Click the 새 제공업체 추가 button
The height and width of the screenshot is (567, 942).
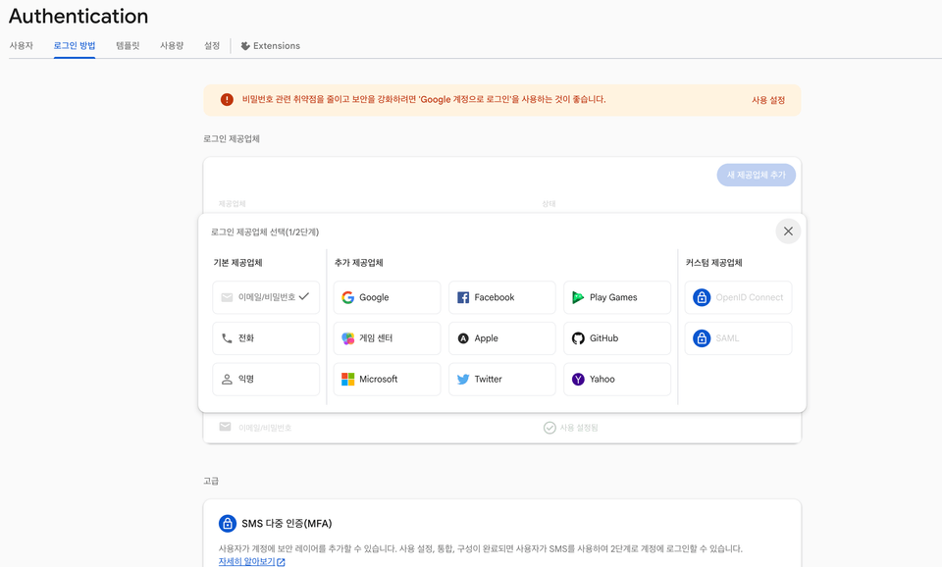tap(757, 175)
